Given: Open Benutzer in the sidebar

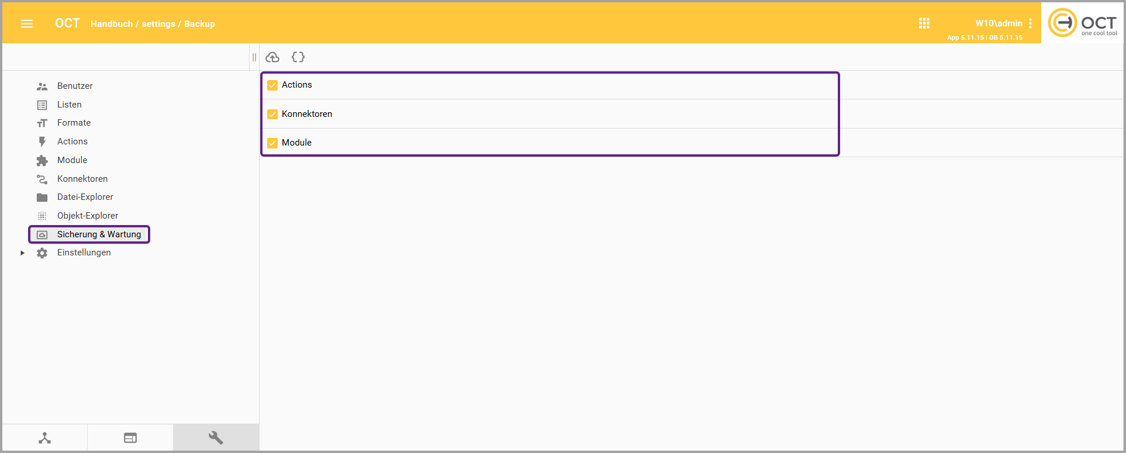Looking at the screenshot, I should pos(75,86).
